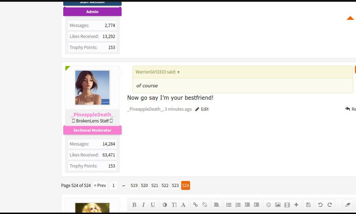This screenshot has height=214, width=356.
Task: Go to page 1
Action: click(114, 186)
